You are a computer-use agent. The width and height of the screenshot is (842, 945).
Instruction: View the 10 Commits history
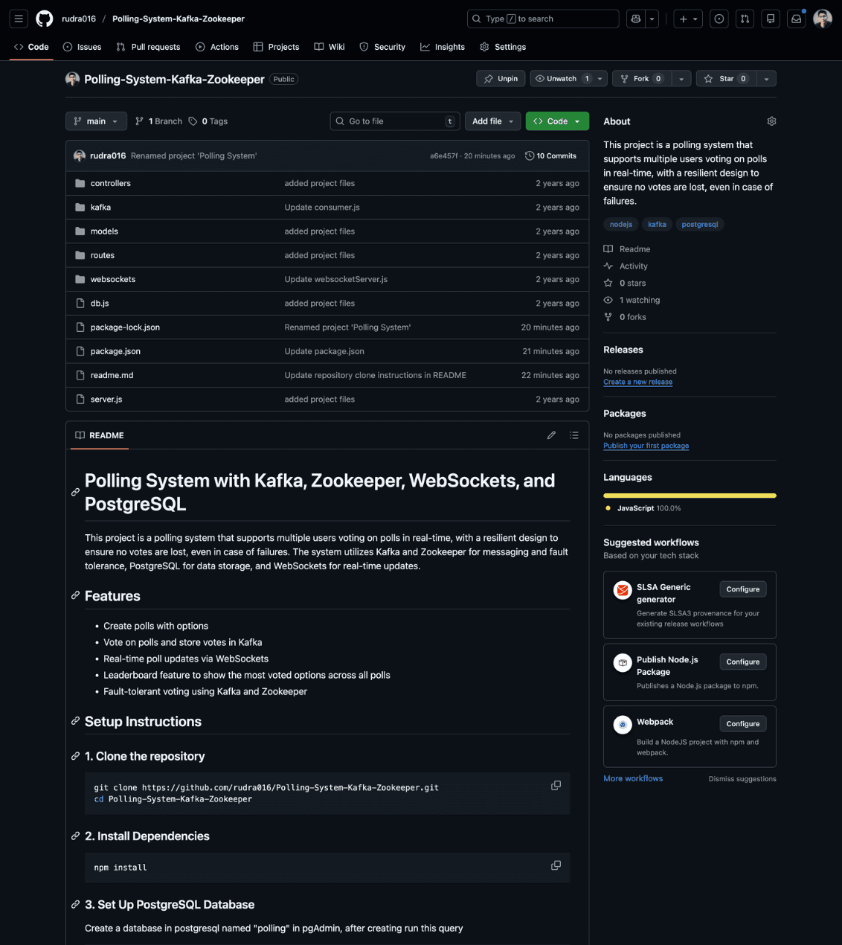[x=550, y=156]
